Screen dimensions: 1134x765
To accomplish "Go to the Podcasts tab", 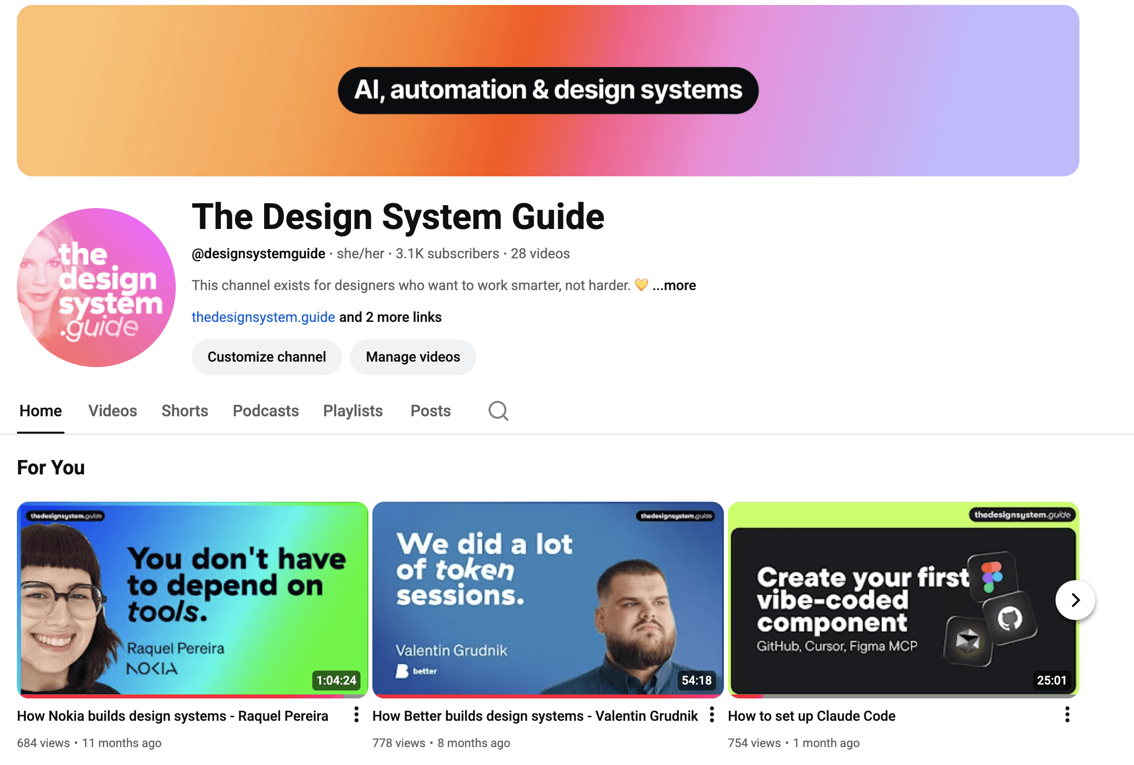I will point(266,411).
